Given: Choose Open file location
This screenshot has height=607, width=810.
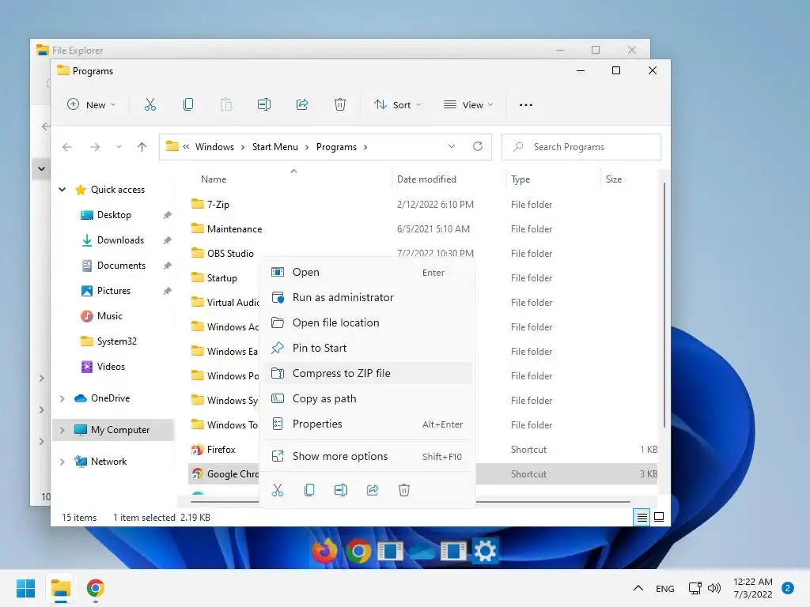Looking at the screenshot, I should click(x=368, y=322).
